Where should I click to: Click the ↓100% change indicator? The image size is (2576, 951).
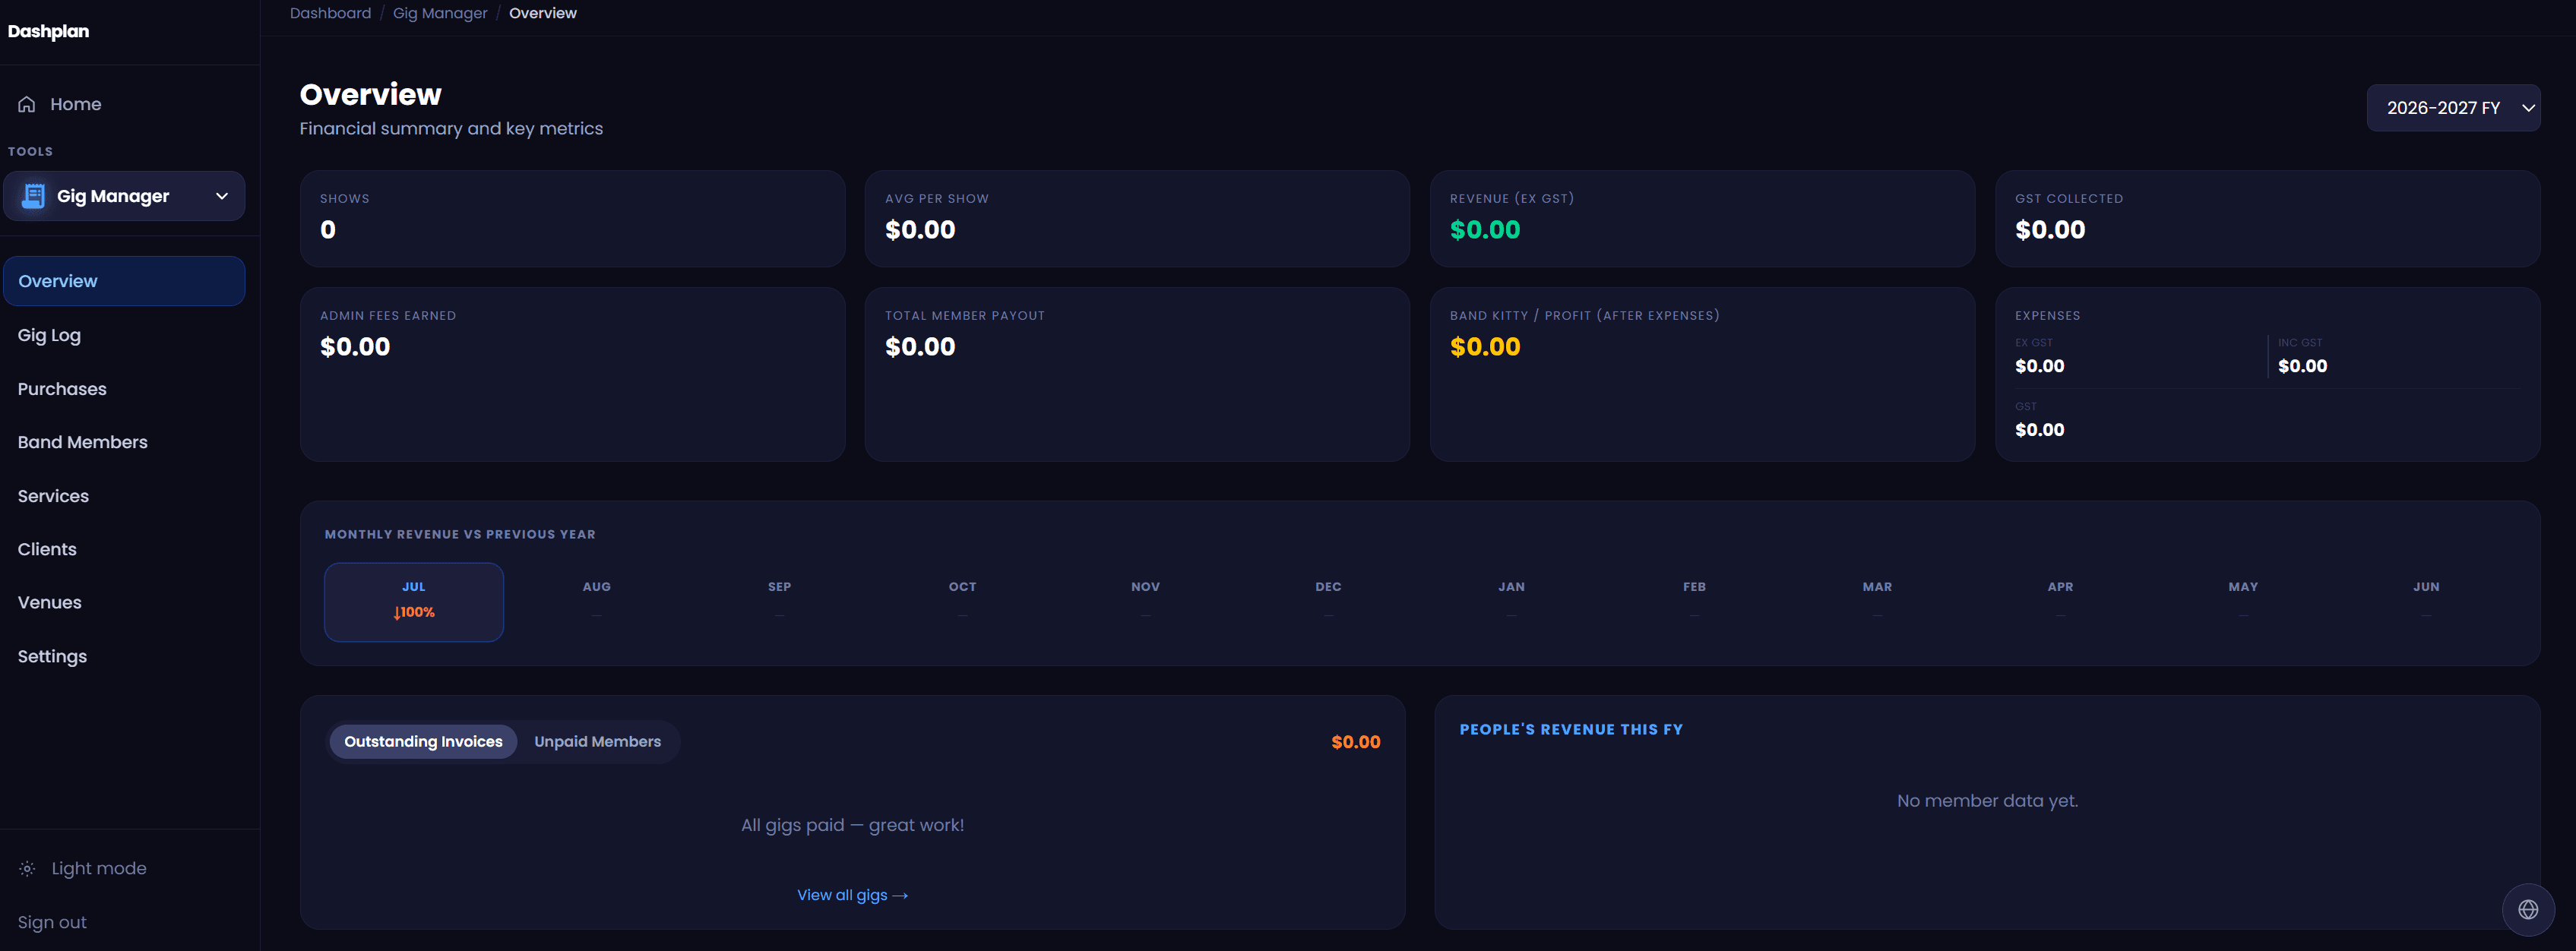[x=414, y=612]
